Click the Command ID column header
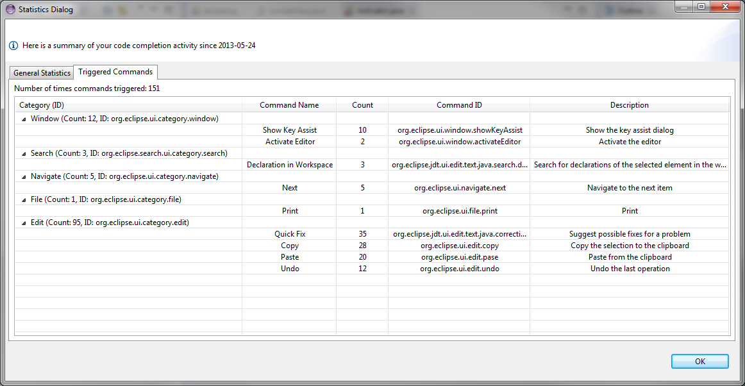Image resolution: width=745 pixels, height=386 pixels. tap(459, 105)
